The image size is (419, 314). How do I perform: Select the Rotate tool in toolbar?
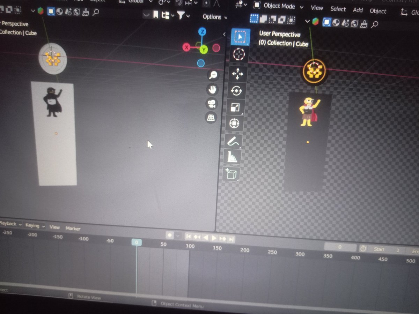click(x=236, y=91)
